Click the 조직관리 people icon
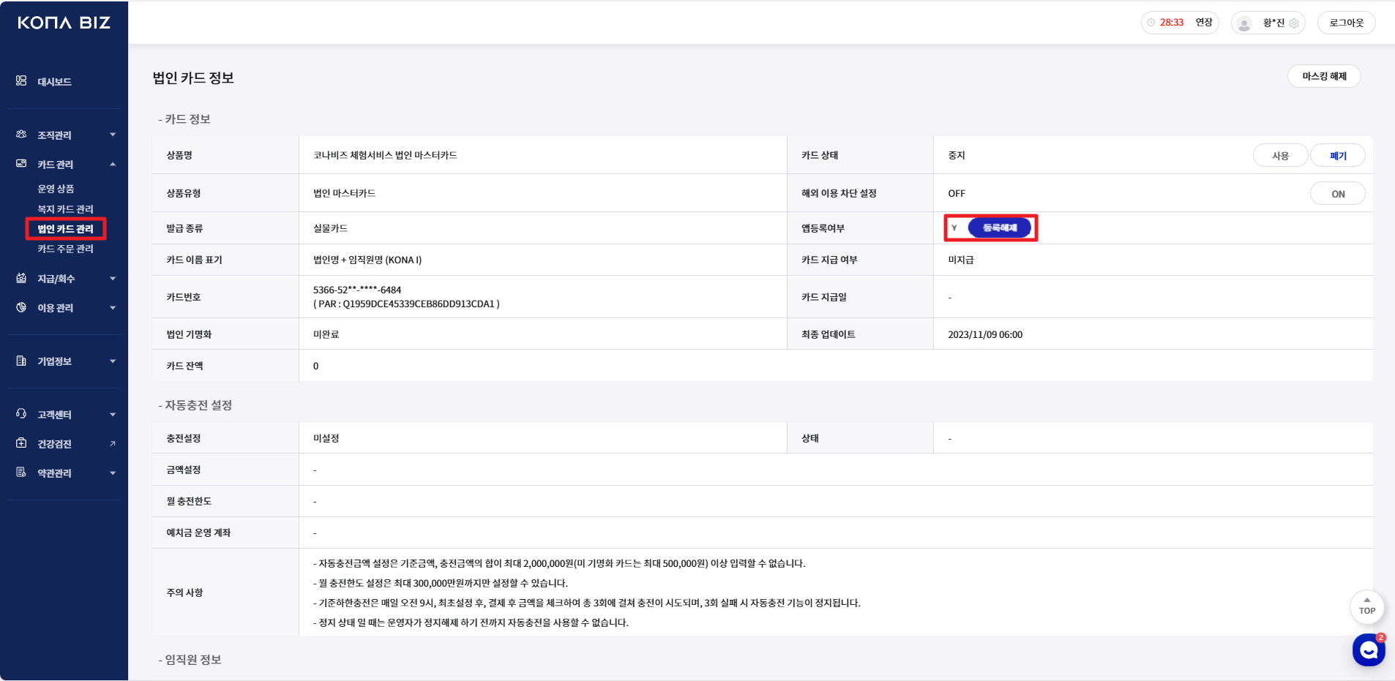This screenshot has width=1395, height=681. 21,135
